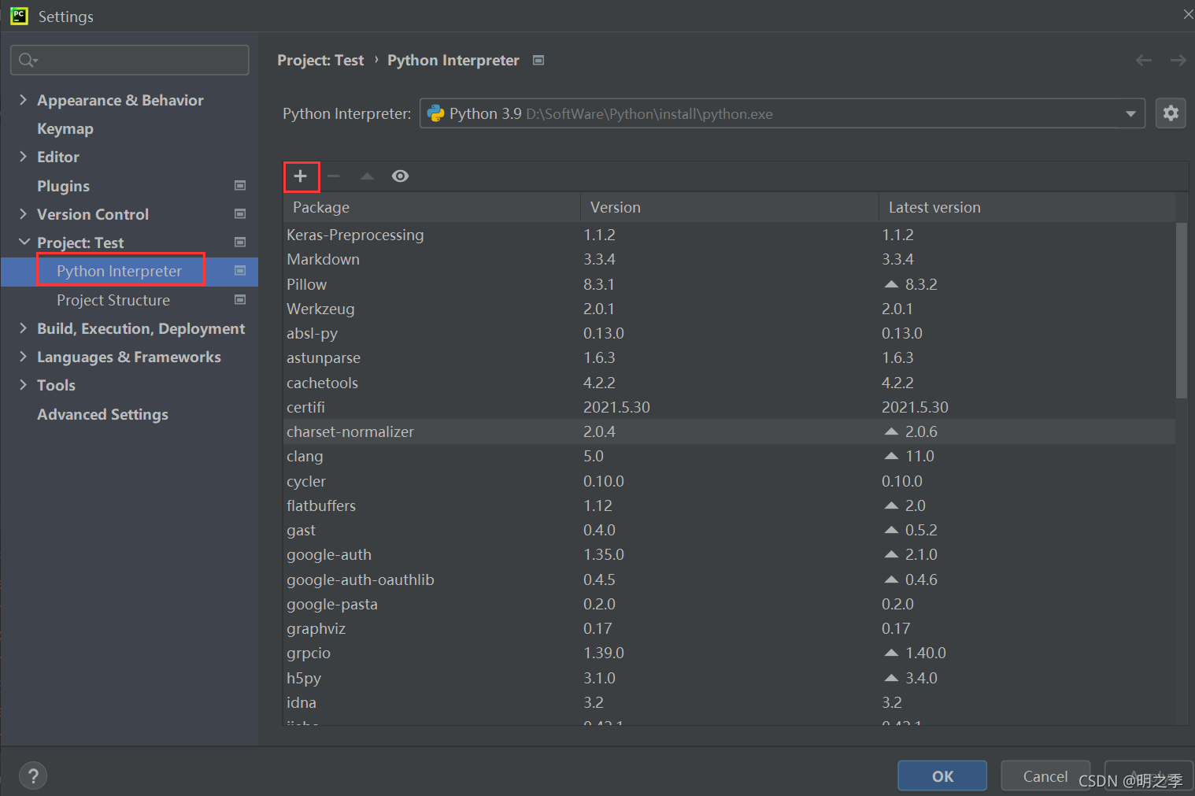Click upgrade arrow for h5py 3.4.0
The height and width of the screenshot is (796, 1195).
point(891,678)
